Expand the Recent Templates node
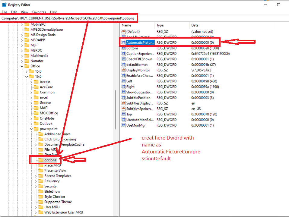Viewport: 289px width, 217px height. point(36,176)
